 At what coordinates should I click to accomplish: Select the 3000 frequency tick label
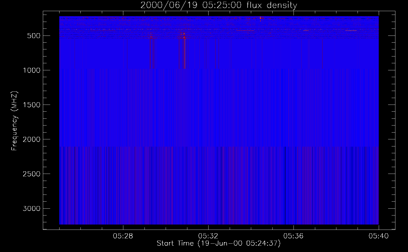click(32, 208)
